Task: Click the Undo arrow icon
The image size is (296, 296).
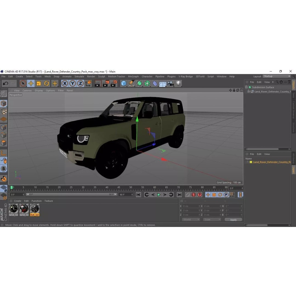Action: (5, 83)
